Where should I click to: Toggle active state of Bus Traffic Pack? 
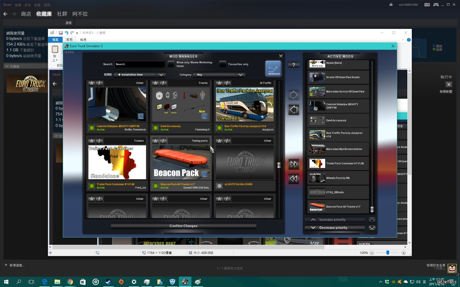[x=219, y=128]
